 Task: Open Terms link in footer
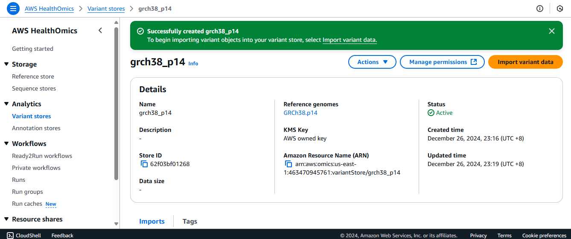504,235
